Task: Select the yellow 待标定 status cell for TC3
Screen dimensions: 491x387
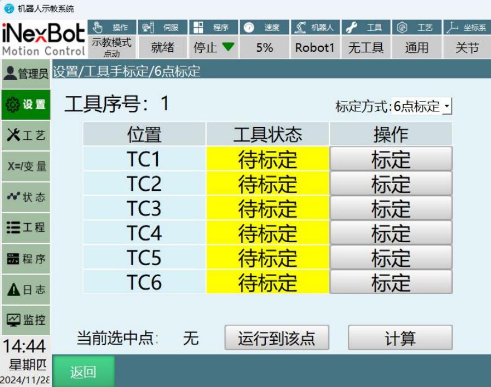Action: 268,209
